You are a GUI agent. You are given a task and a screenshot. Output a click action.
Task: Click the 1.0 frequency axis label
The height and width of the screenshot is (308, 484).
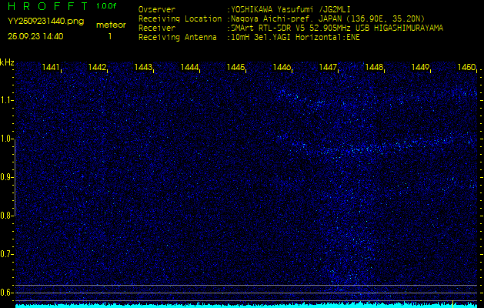[x=7, y=139]
